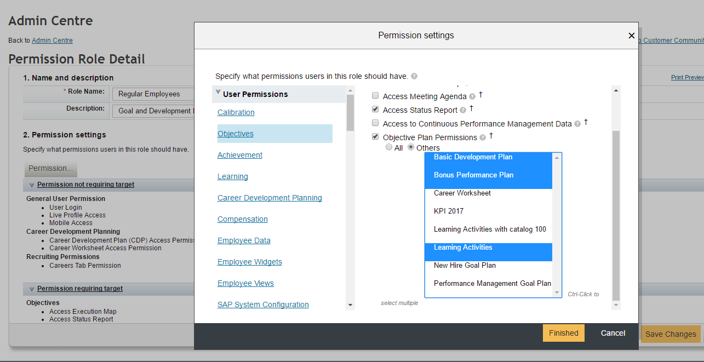Click the category list scrollbar thumb
The height and width of the screenshot is (362, 704).
tap(351, 113)
